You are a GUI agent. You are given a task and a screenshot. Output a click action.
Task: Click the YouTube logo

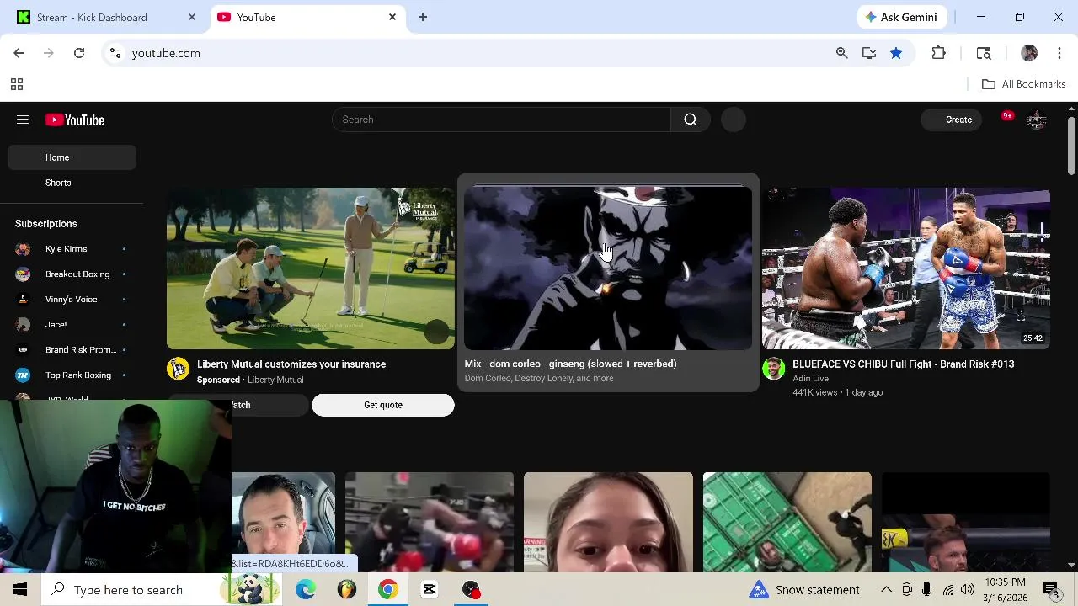pos(75,120)
